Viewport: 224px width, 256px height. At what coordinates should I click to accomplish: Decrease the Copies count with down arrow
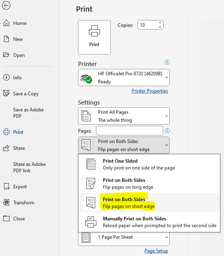(x=160, y=27)
